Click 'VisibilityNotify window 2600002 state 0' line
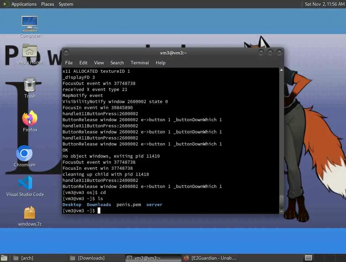Image resolution: width=346 pixels, height=262 pixels. click(x=115, y=102)
